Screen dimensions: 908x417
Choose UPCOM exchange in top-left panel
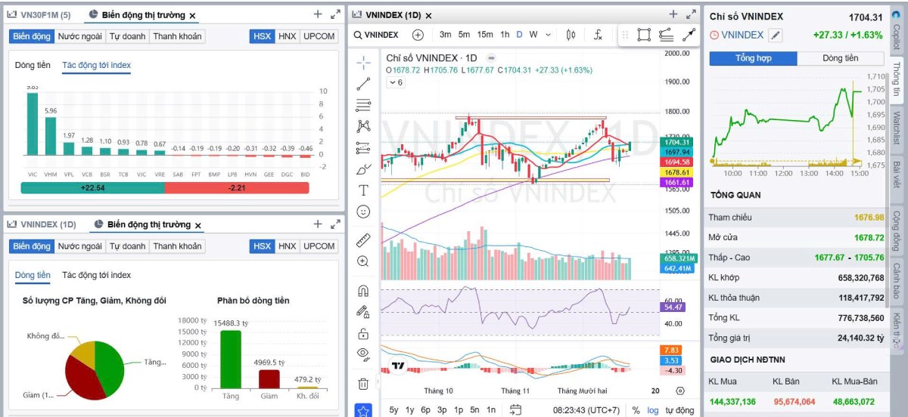click(x=319, y=36)
